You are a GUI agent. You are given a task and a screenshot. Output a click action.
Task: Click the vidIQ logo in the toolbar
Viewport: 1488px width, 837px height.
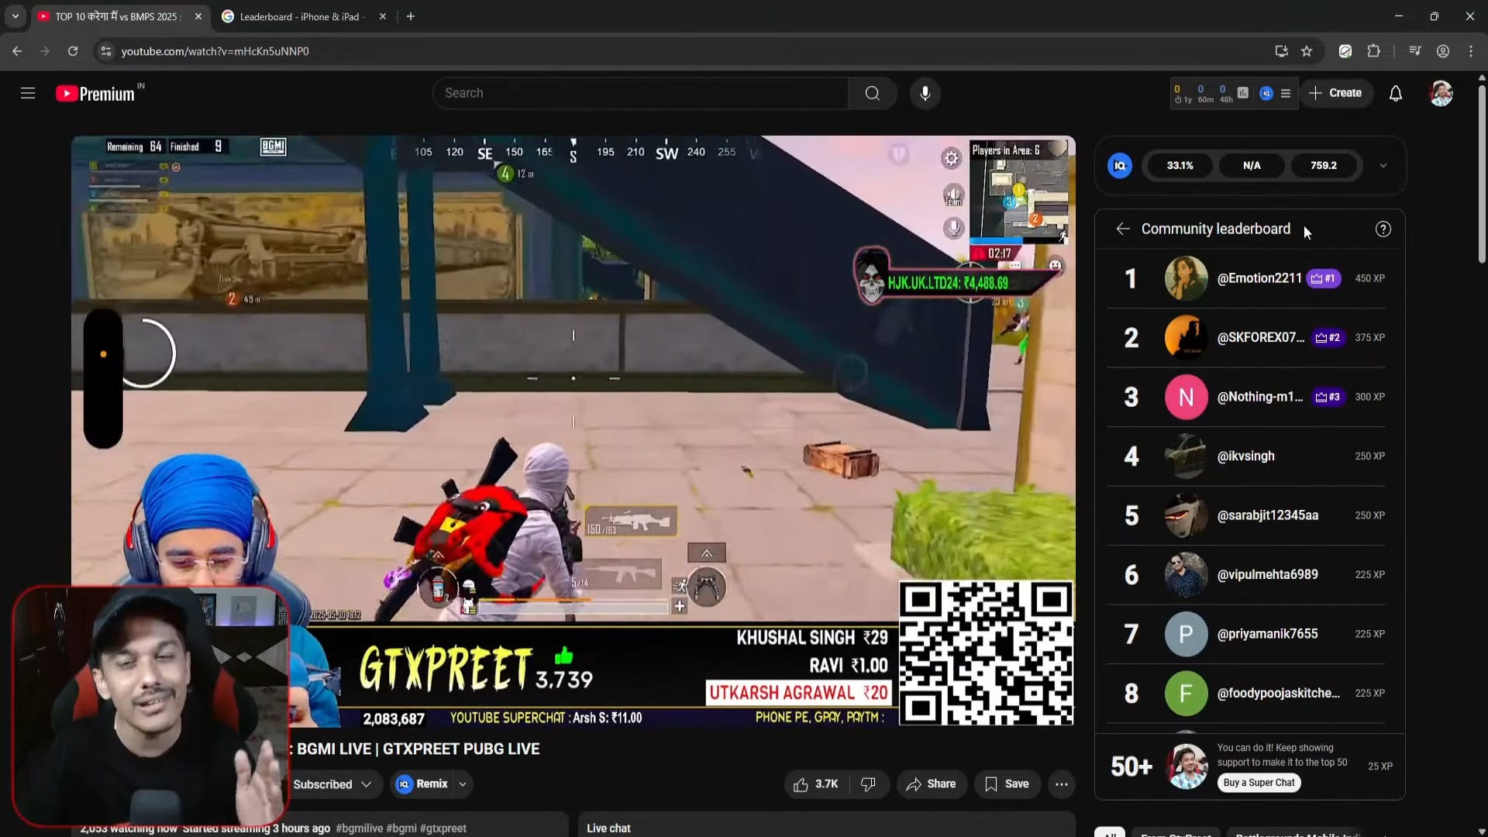(x=1266, y=93)
